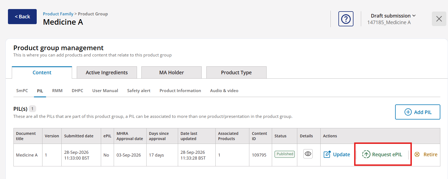Screen dimensions: 448x179
Task: Open the Safety alert sub-tab
Action: [x=139, y=91]
